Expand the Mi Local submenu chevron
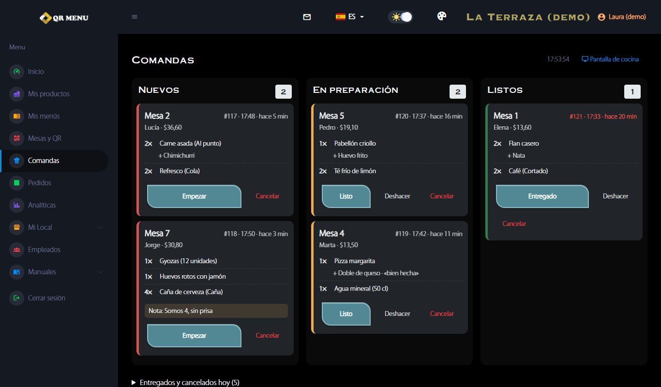The image size is (661, 387). (x=101, y=227)
